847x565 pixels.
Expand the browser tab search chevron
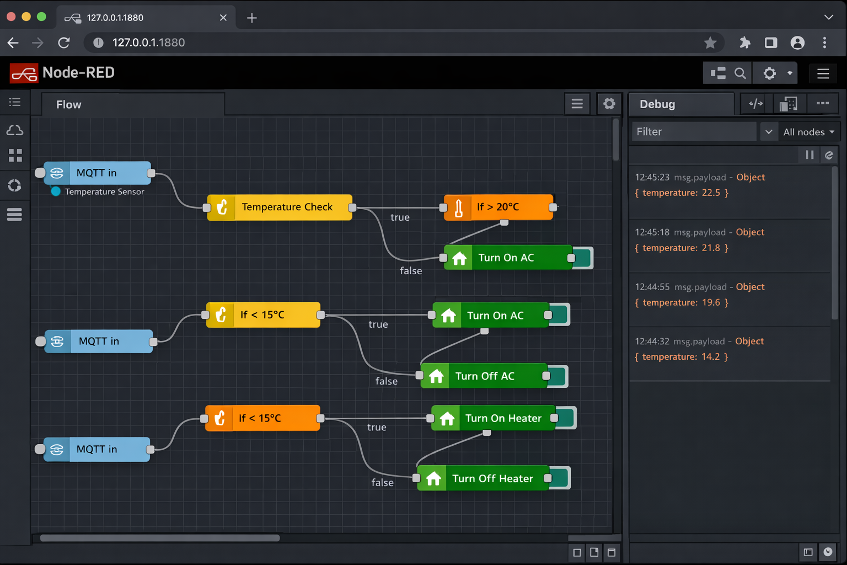point(828,17)
